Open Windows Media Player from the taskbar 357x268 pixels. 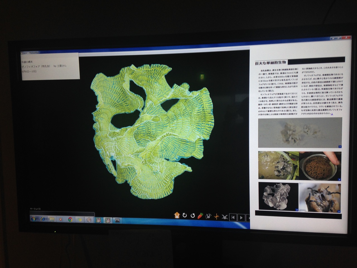[61, 219]
